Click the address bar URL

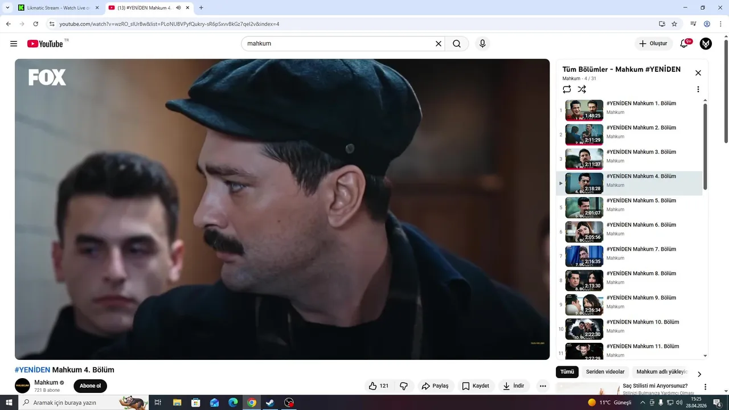pos(169,24)
